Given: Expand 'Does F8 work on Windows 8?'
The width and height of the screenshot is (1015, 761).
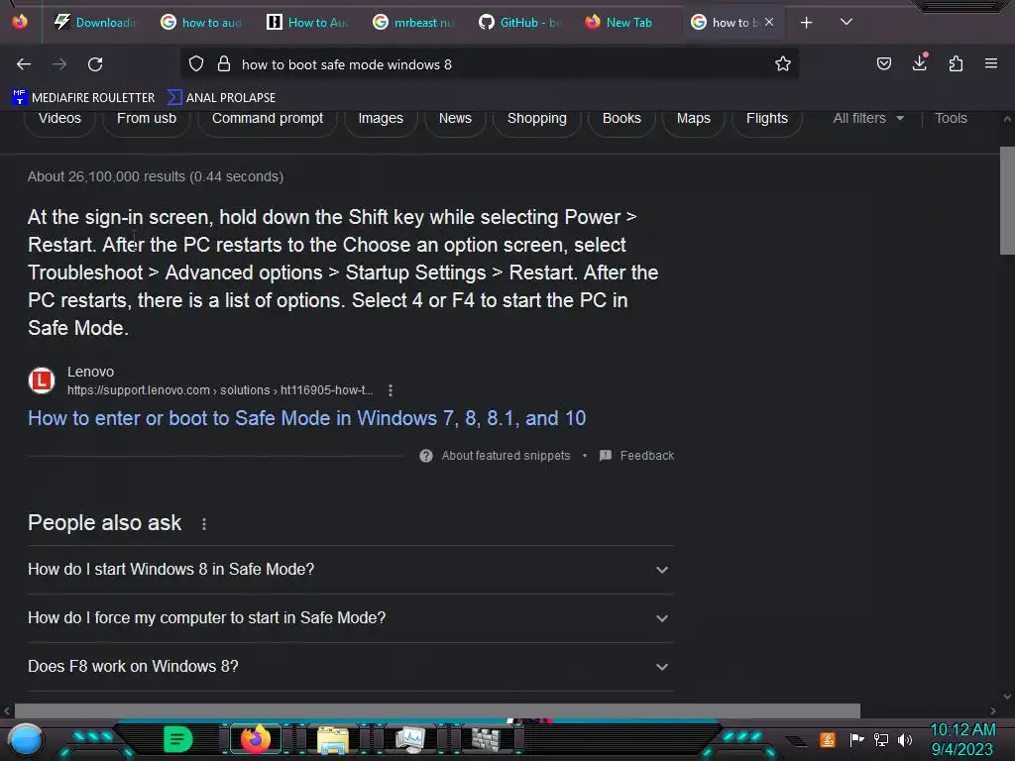Looking at the screenshot, I should [x=350, y=667].
